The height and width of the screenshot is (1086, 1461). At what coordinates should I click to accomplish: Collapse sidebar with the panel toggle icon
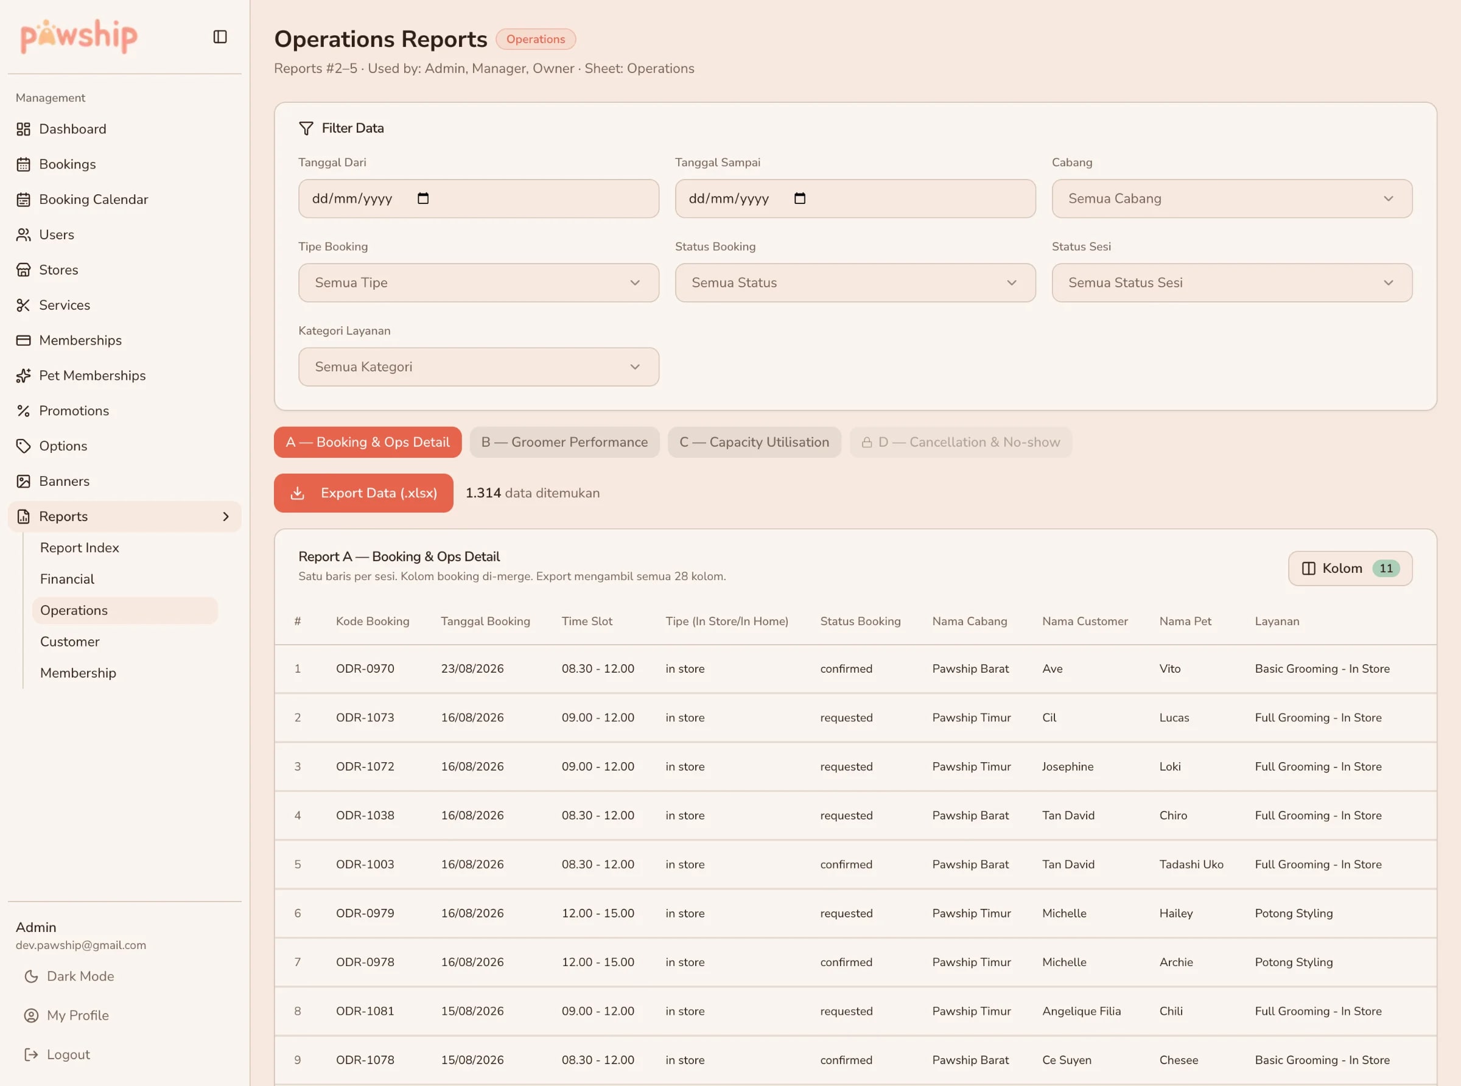pos(220,37)
